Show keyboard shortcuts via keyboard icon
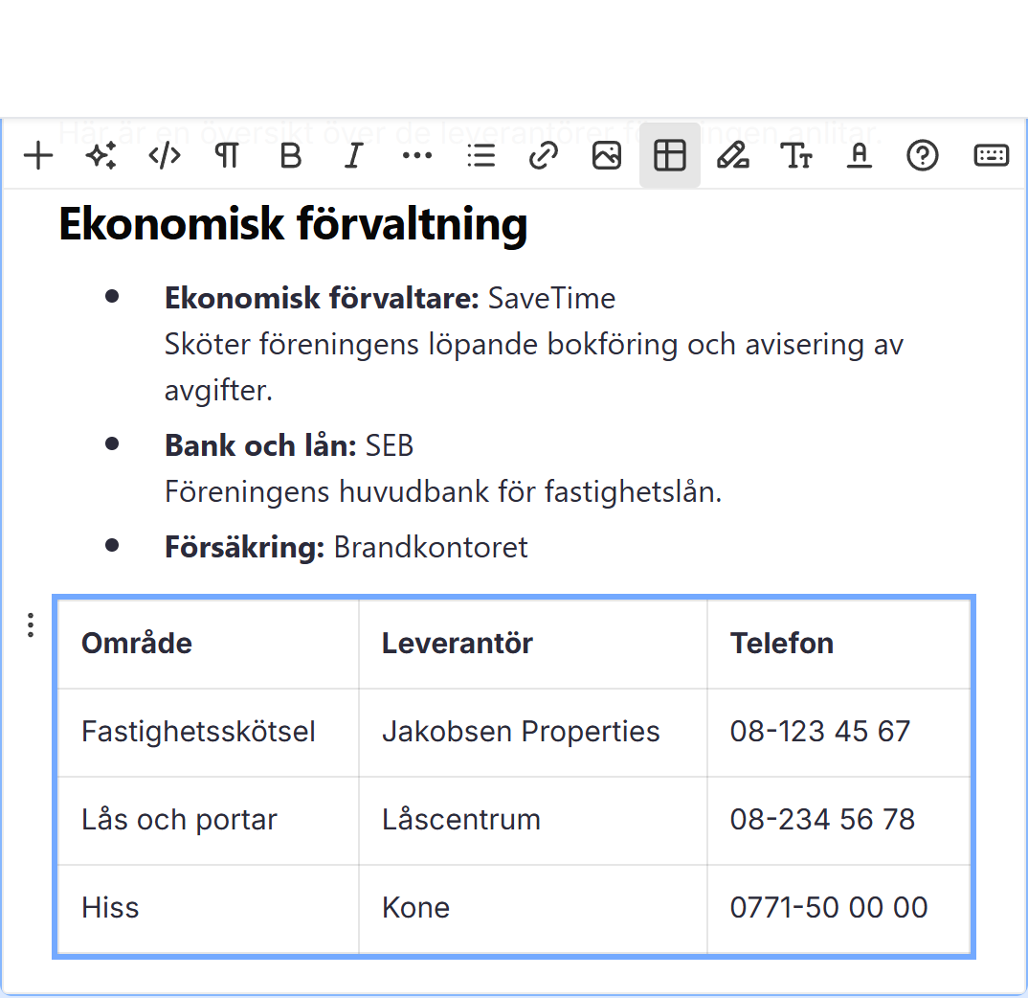 (991, 155)
